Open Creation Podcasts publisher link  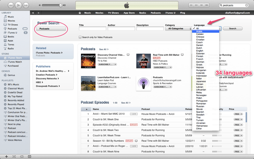point(47,75)
